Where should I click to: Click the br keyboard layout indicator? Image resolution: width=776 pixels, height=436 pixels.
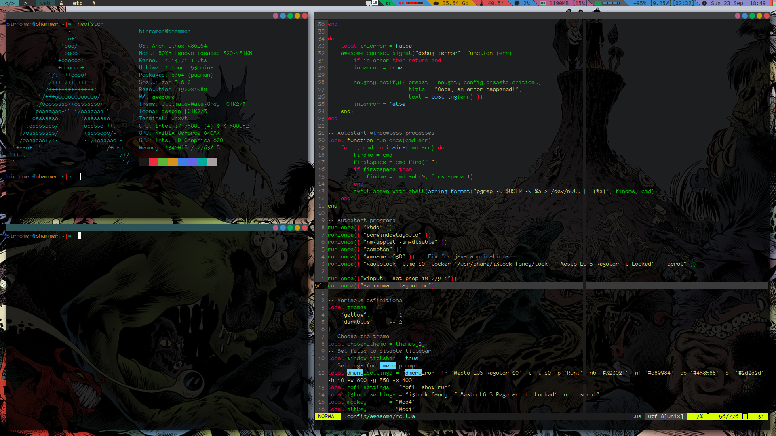click(388, 3)
